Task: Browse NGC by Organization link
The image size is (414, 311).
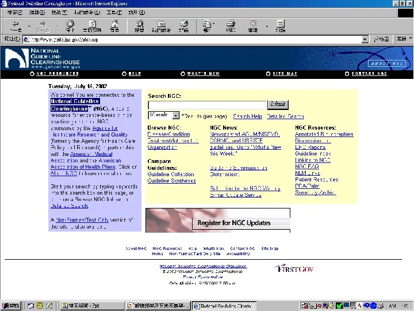Action: click(x=162, y=147)
